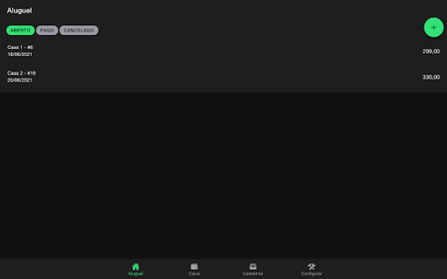Viewport: 447px width, 279px height.
Task: Select the 18/06/2021 date of Casa 1
Action: [x=20, y=54]
